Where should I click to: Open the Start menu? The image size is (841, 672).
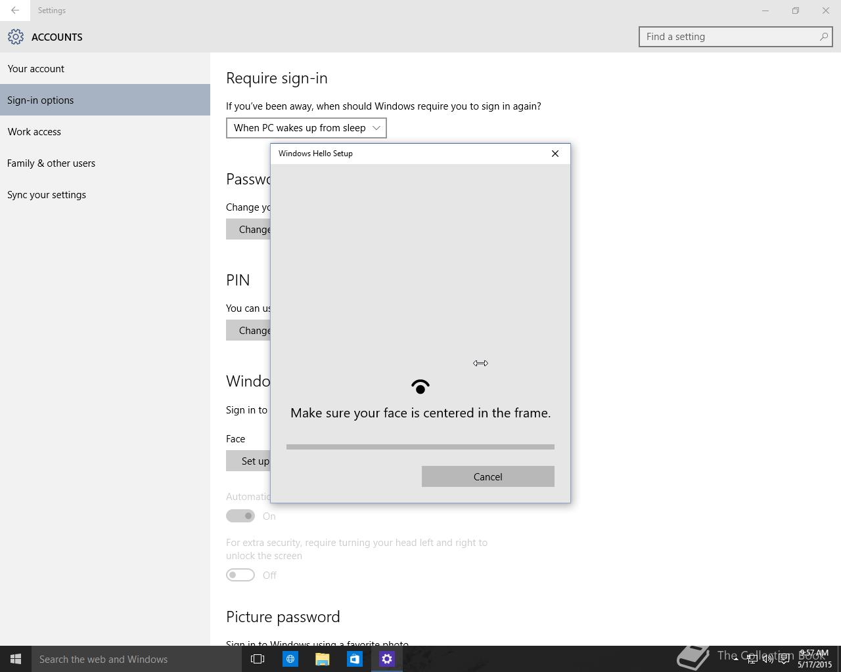(x=16, y=659)
